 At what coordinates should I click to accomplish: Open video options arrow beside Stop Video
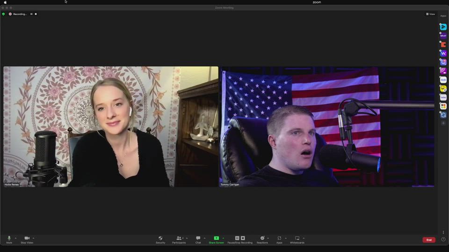point(33,238)
